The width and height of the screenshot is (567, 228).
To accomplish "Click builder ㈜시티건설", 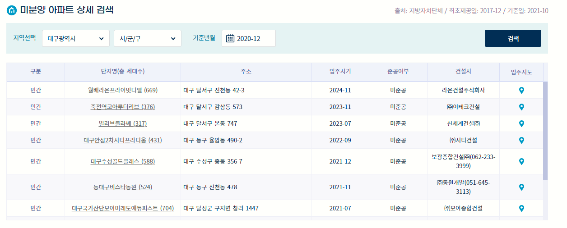I will (464, 140).
